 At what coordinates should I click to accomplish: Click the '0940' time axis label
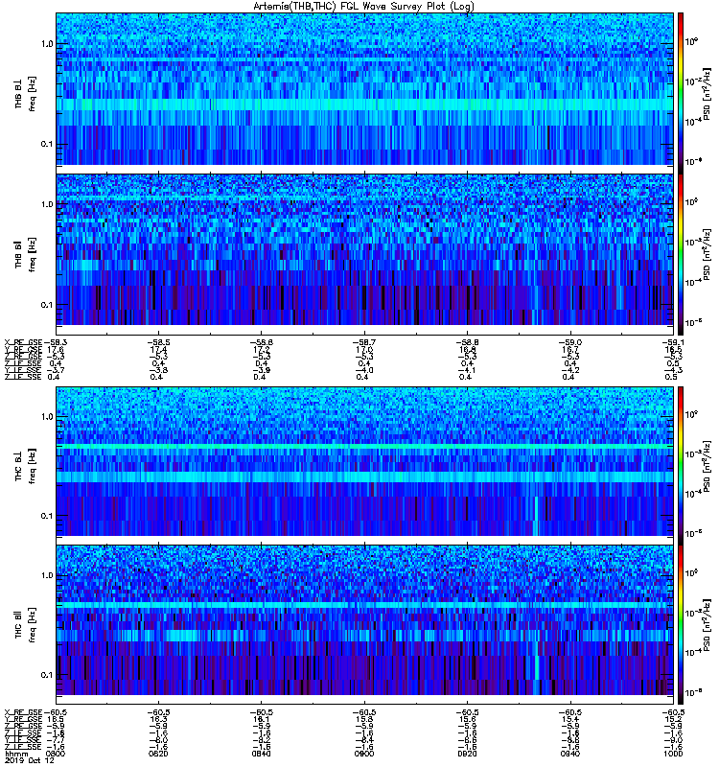click(x=570, y=754)
